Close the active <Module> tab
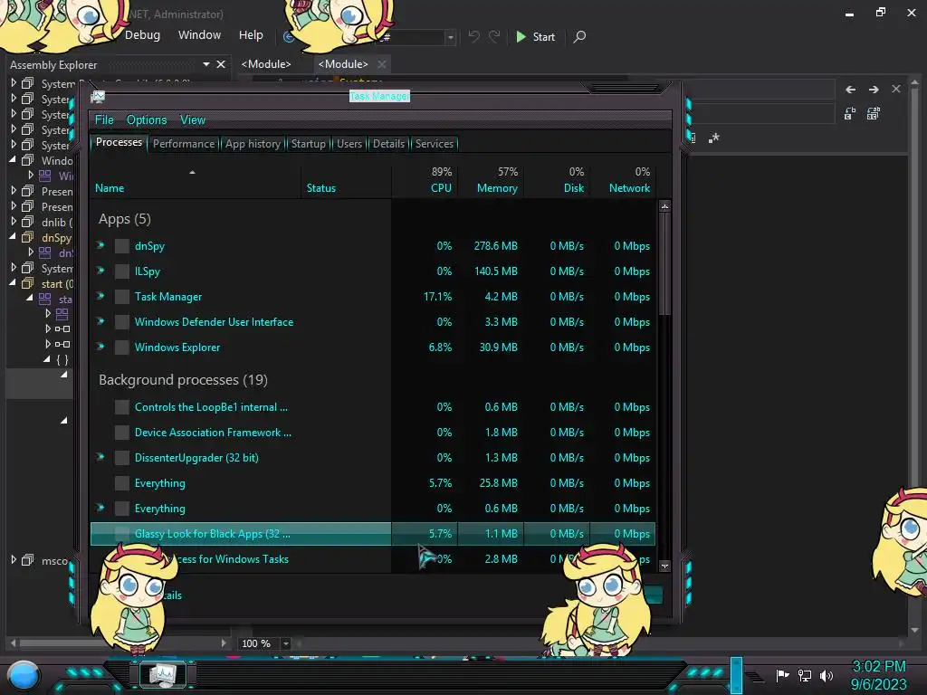This screenshot has width=927, height=695. tap(382, 64)
